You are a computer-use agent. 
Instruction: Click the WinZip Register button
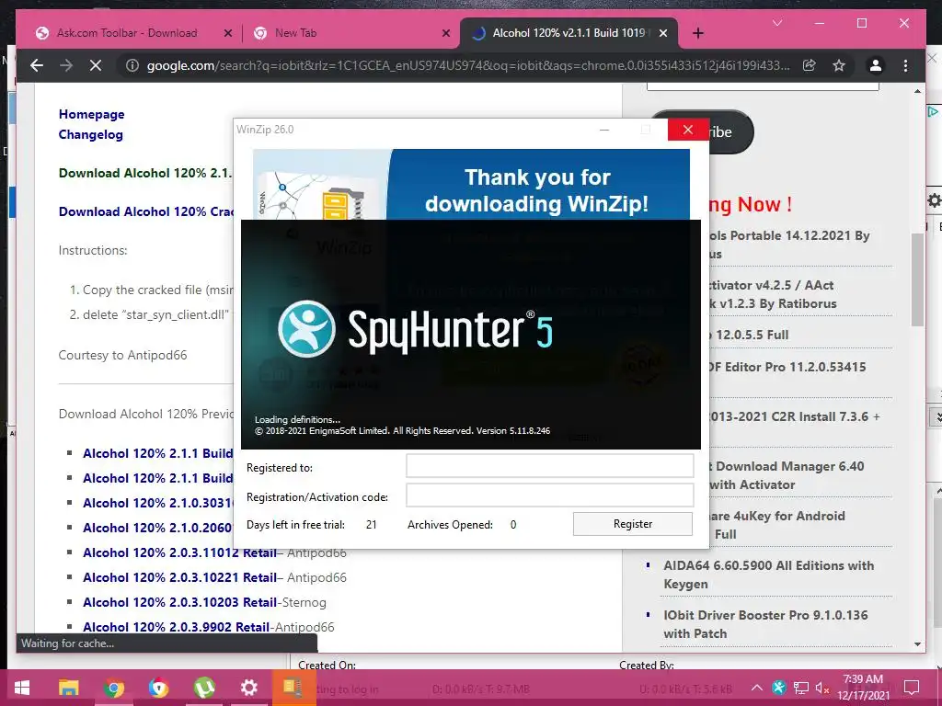(633, 523)
